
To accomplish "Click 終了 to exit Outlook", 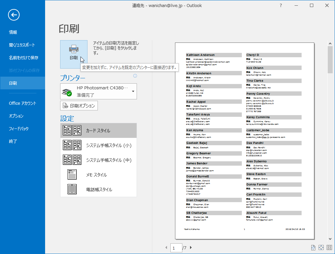I will pos(22,142).
